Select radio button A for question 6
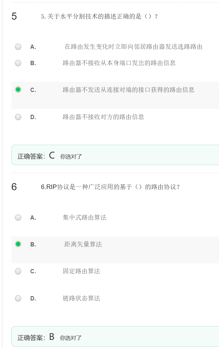219x347 pixels. (x=18, y=218)
